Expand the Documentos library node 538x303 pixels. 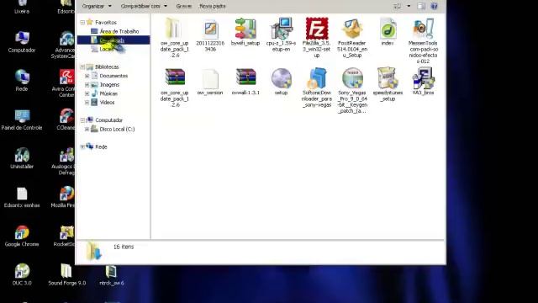[x=87, y=76]
